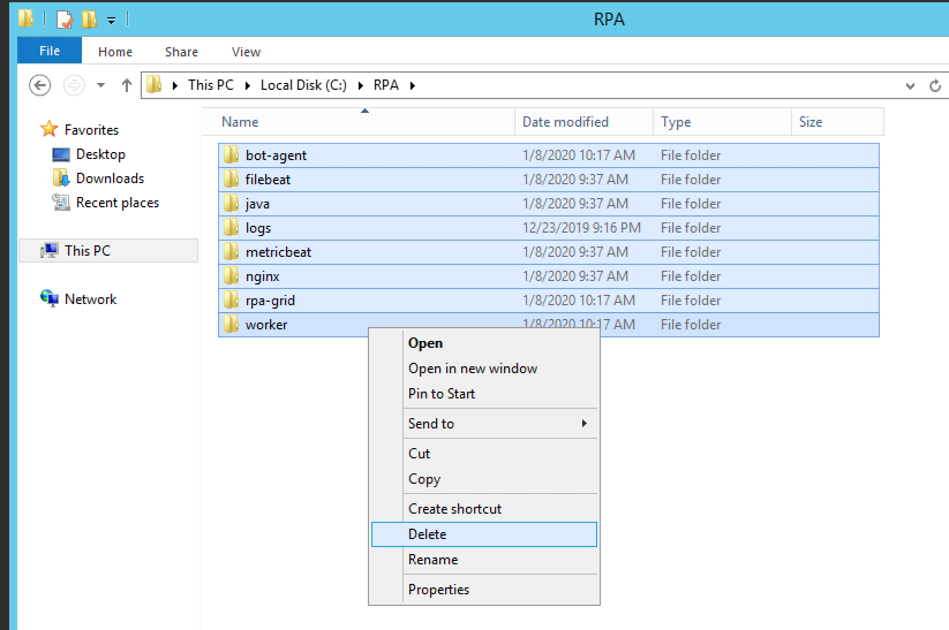The width and height of the screenshot is (949, 630).
Task: Open the Customize Quick Access Toolbar dropdown
Action: pyautogui.click(x=111, y=21)
